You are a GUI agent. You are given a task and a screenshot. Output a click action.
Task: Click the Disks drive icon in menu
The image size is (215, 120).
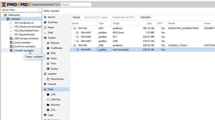(45, 89)
